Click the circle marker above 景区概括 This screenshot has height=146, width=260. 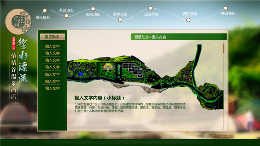[45, 11]
